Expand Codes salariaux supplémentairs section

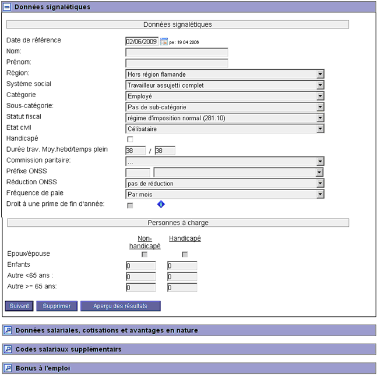8,349
